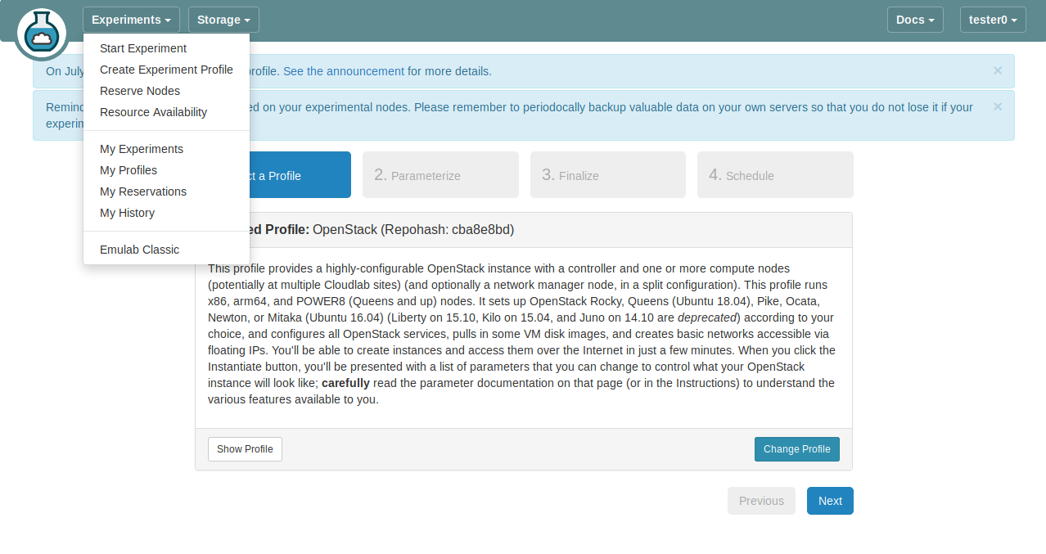
Task: Go to the Parameterize step tab
Action: (x=440, y=175)
